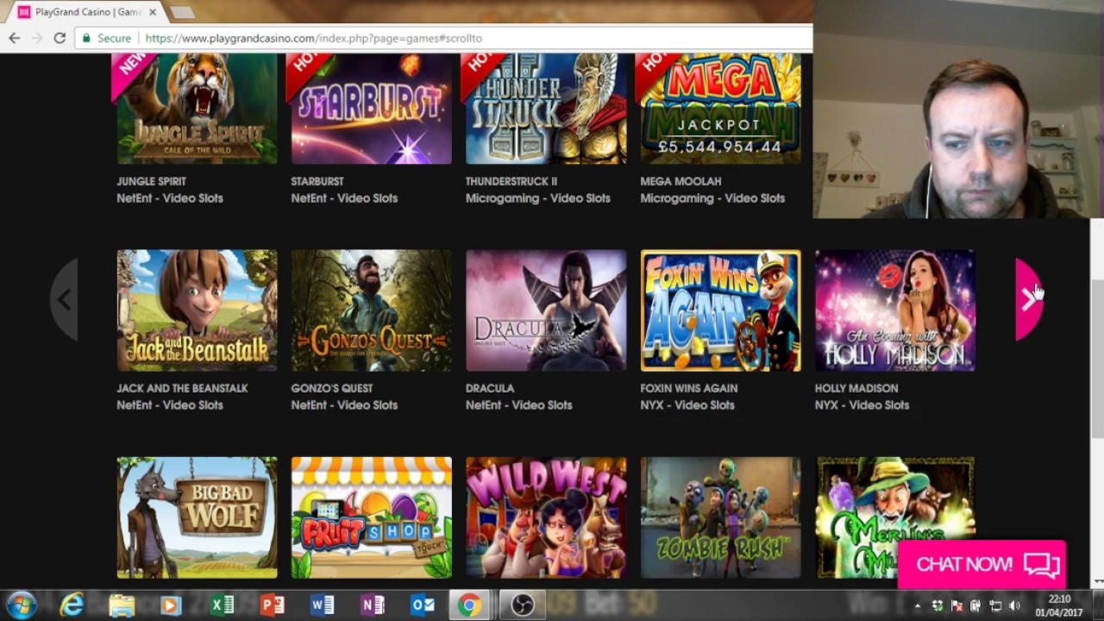Open the Fruit Shop game thumbnail
Image resolution: width=1104 pixels, height=621 pixels.
point(371,517)
